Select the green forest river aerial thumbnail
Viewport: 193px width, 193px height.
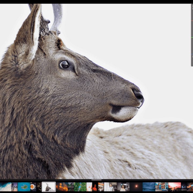(80, 187)
